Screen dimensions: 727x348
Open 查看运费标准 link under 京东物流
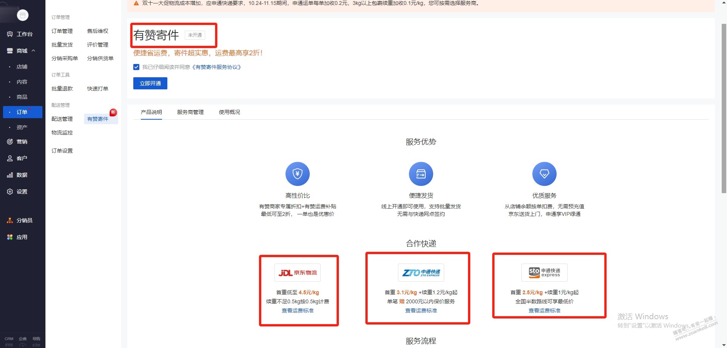pyautogui.click(x=298, y=311)
